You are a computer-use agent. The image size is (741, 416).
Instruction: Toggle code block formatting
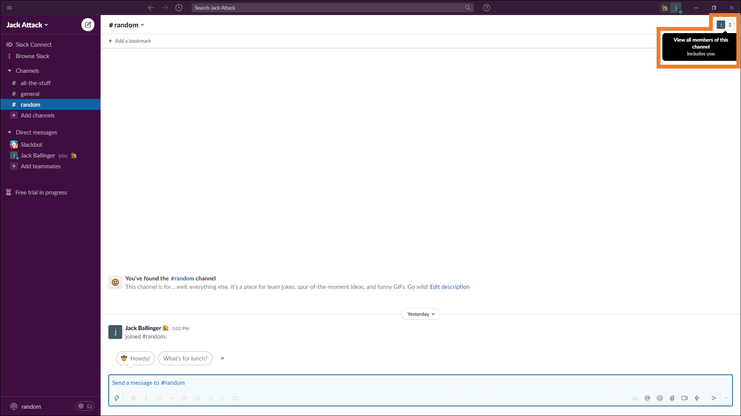coord(235,398)
